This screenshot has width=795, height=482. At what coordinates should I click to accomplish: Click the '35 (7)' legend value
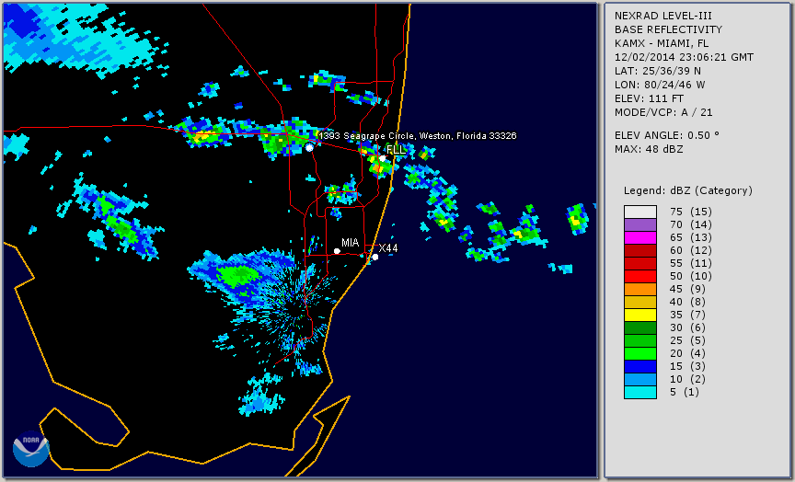tap(687, 316)
